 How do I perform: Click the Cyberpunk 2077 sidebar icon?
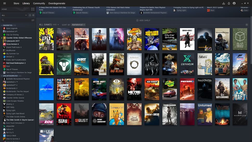point(4,41)
